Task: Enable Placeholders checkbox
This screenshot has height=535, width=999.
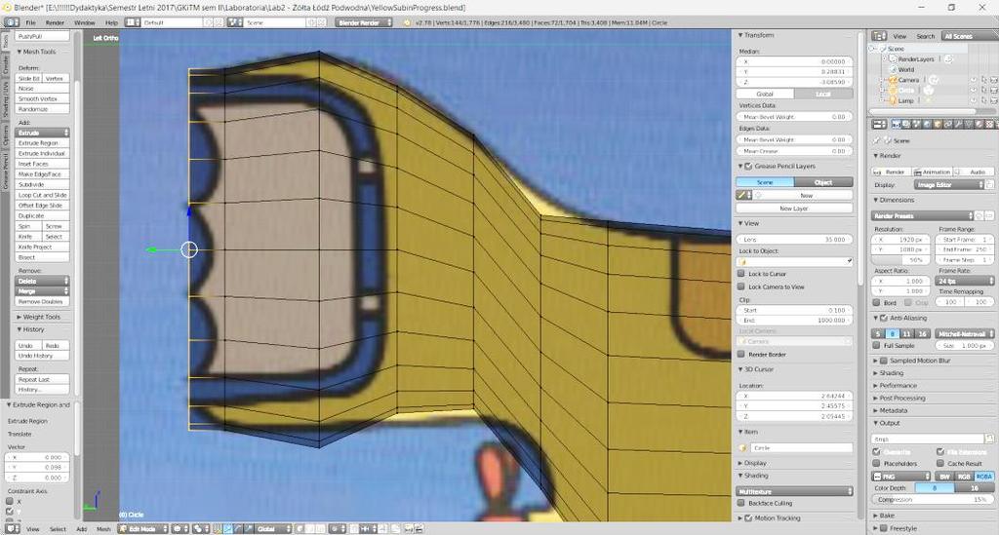Action: (x=877, y=464)
